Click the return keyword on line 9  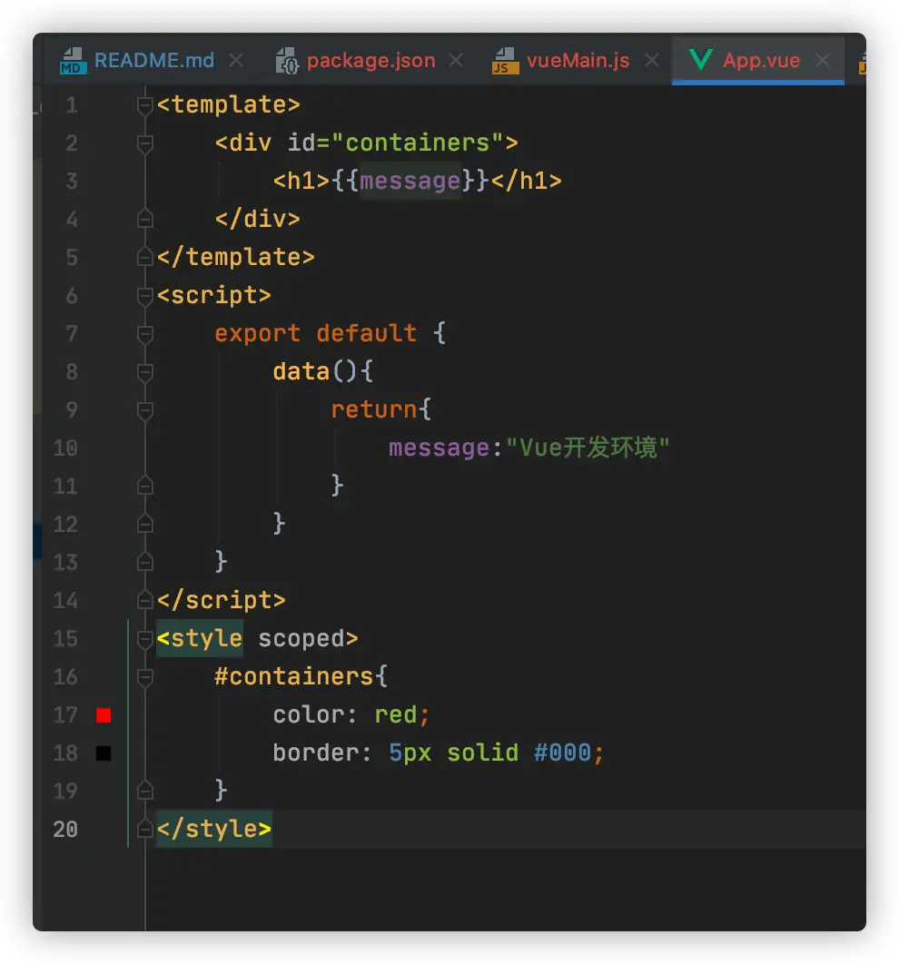click(374, 410)
